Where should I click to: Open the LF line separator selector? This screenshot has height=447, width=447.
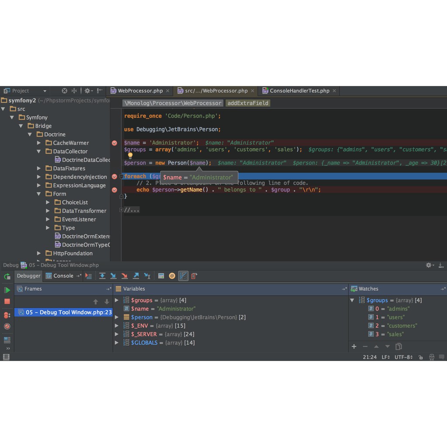click(385, 357)
